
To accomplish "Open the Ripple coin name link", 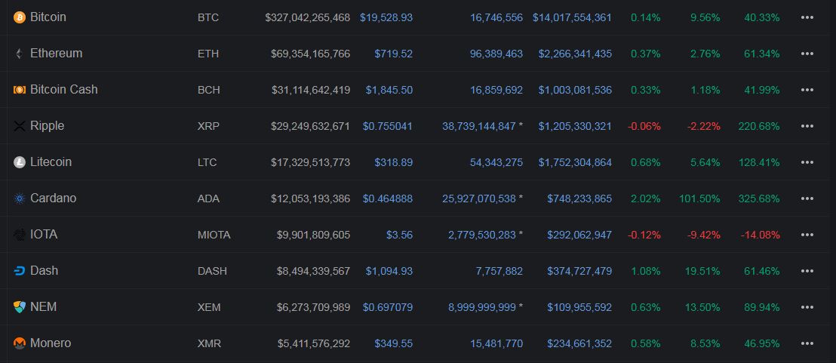I will click(x=47, y=126).
